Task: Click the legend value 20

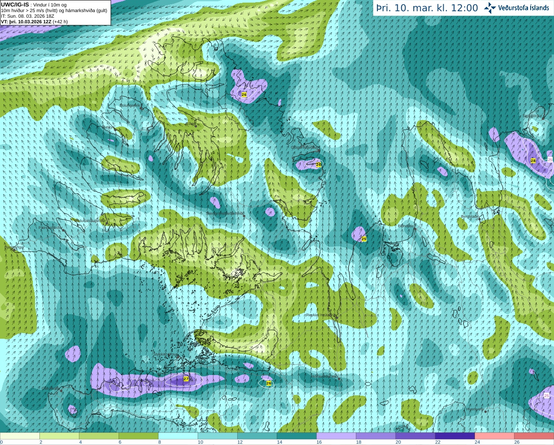Action: pyautogui.click(x=398, y=442)
